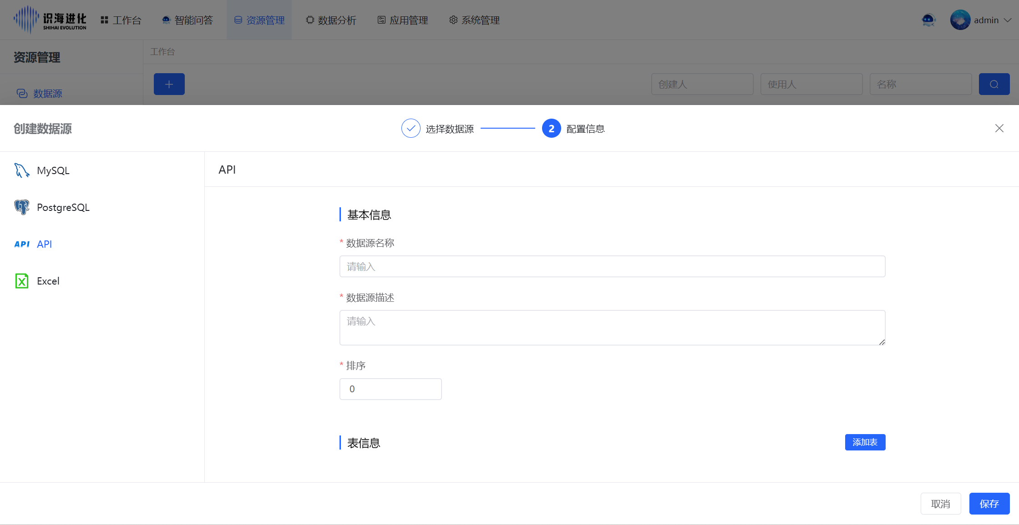This screenshot has width=1019, height=525.
Task: Choose MySQL data source type
Action: pyautogui.click(x=102, y=170)
